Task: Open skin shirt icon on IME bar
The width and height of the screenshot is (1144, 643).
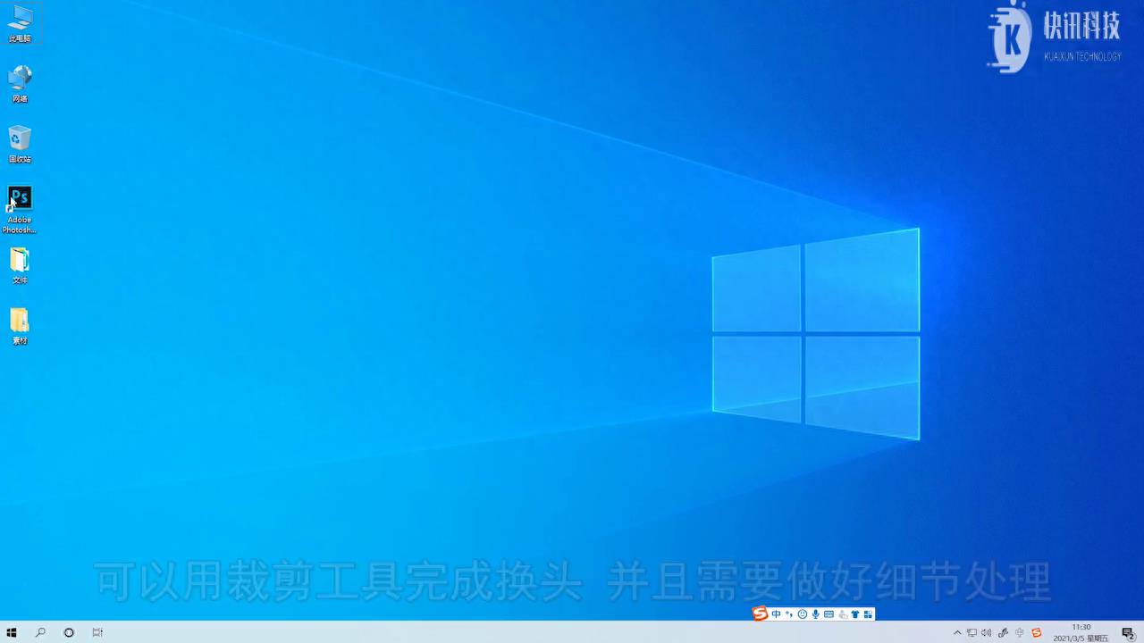Action: coord(855,614)
